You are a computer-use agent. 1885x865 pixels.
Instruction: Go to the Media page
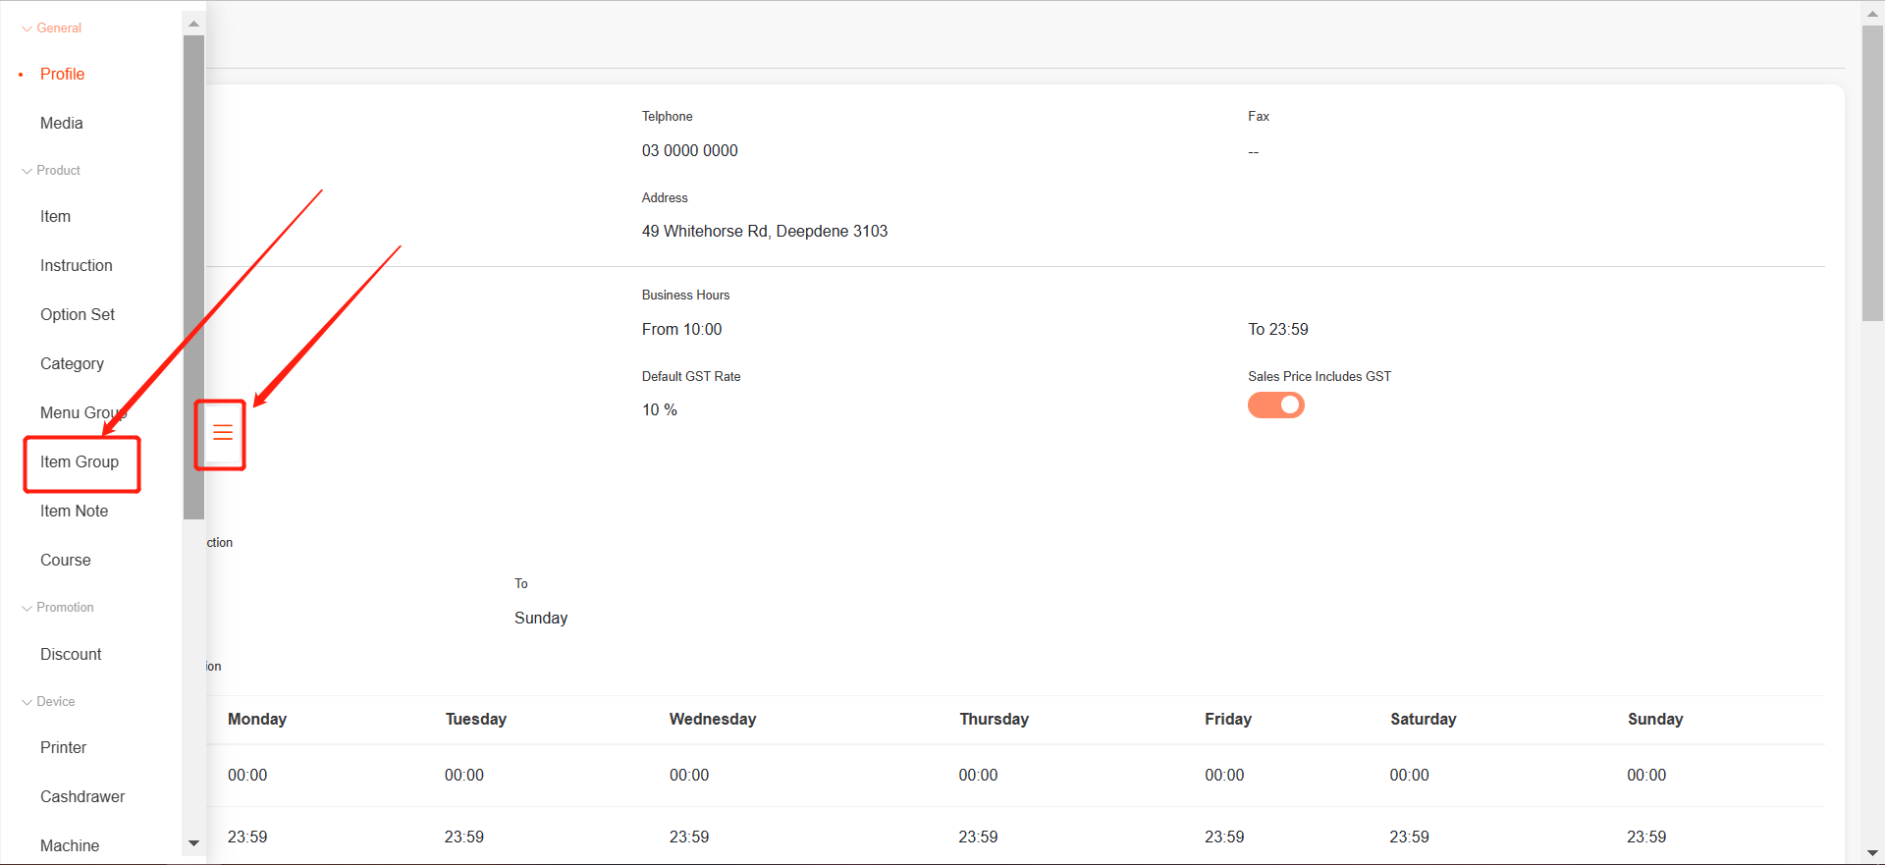pos(61,124)
